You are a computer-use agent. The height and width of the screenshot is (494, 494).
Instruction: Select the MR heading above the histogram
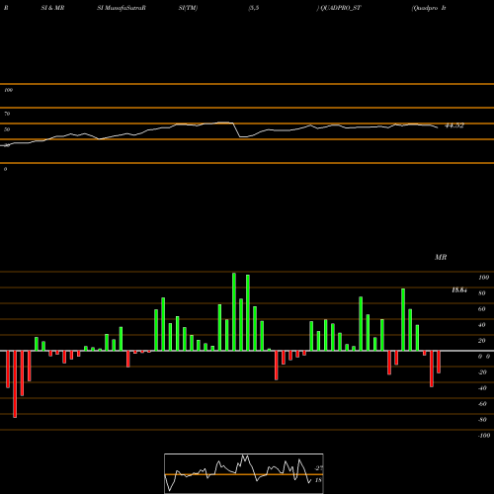click(441, 258)
